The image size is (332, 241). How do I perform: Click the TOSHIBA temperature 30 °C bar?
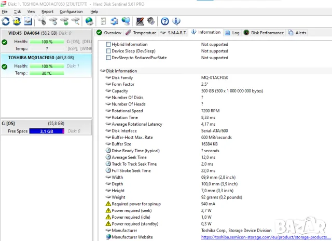[x=47, y=73]
